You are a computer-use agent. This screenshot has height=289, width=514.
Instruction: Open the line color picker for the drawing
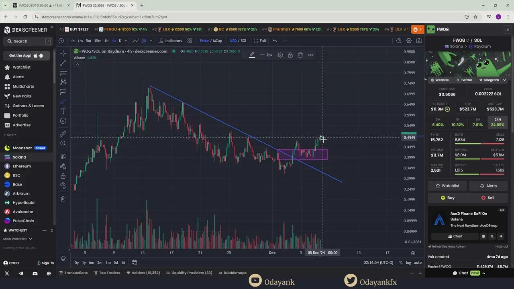pyautogui.click(x=252, y=55)
